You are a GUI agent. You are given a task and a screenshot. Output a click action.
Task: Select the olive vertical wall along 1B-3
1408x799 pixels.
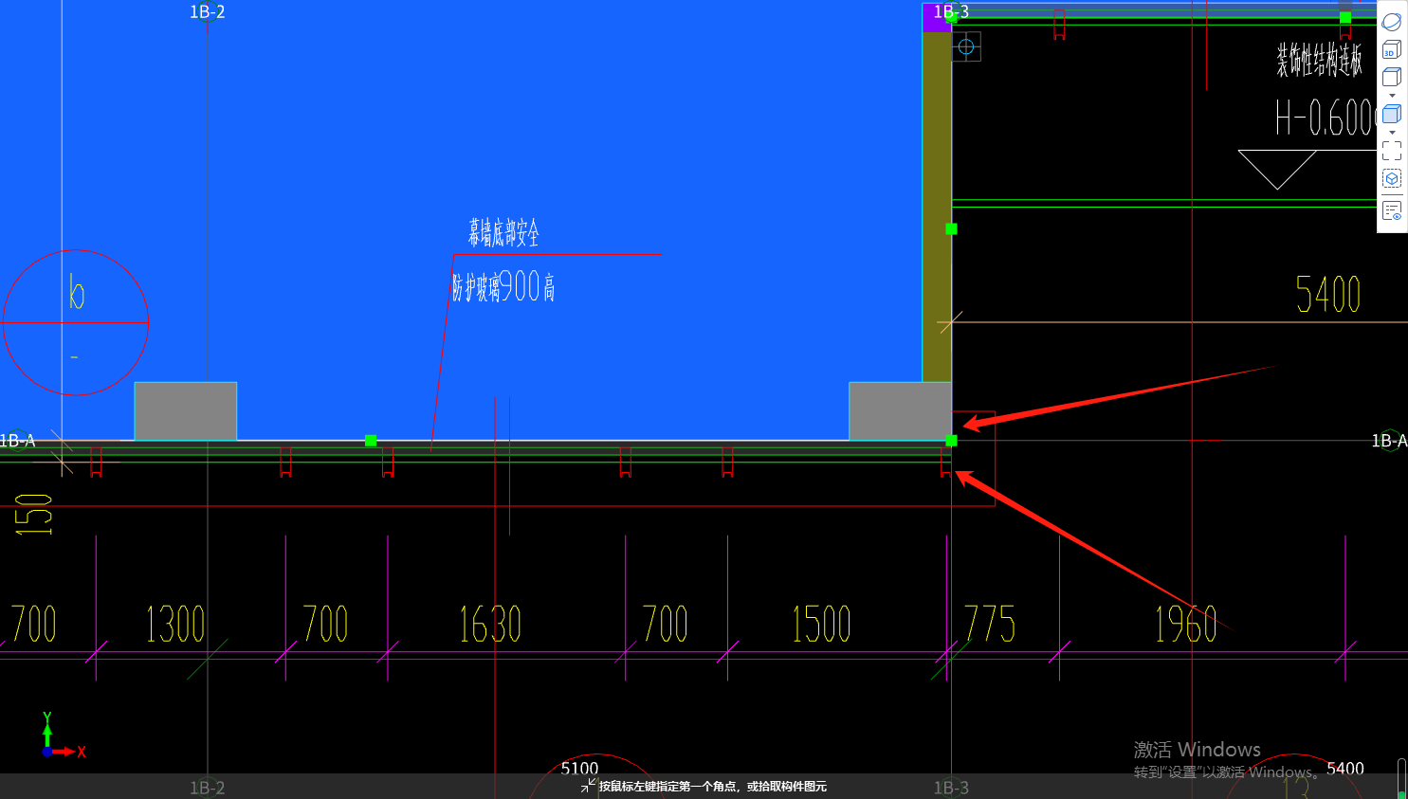pyautogui.click(x=937, y=207)
